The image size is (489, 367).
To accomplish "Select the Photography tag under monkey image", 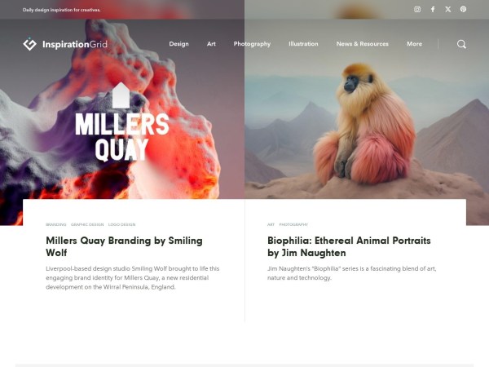I will click(293, 224).
